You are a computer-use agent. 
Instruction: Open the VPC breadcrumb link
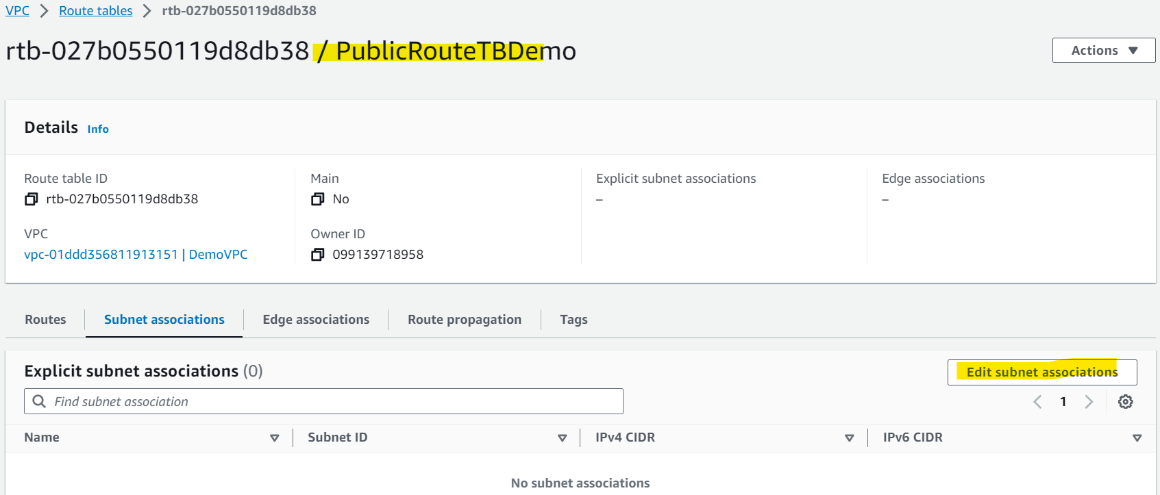[x=17, y=11]
